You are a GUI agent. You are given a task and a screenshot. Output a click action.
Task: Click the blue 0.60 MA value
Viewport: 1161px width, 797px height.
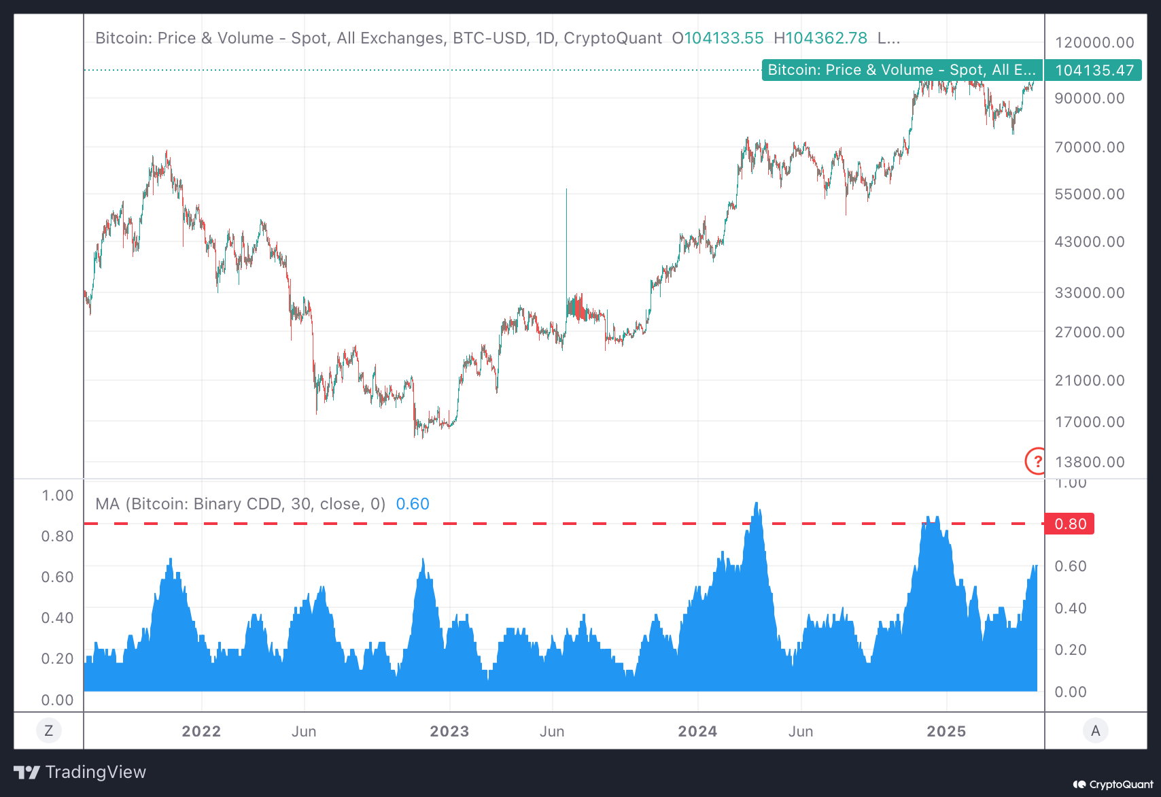point(413,504)
